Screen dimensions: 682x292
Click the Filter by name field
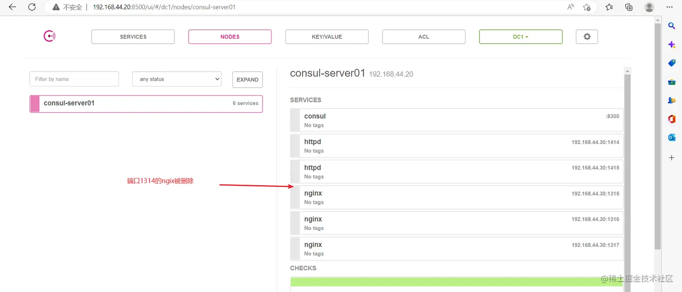[x=74, y=79]
